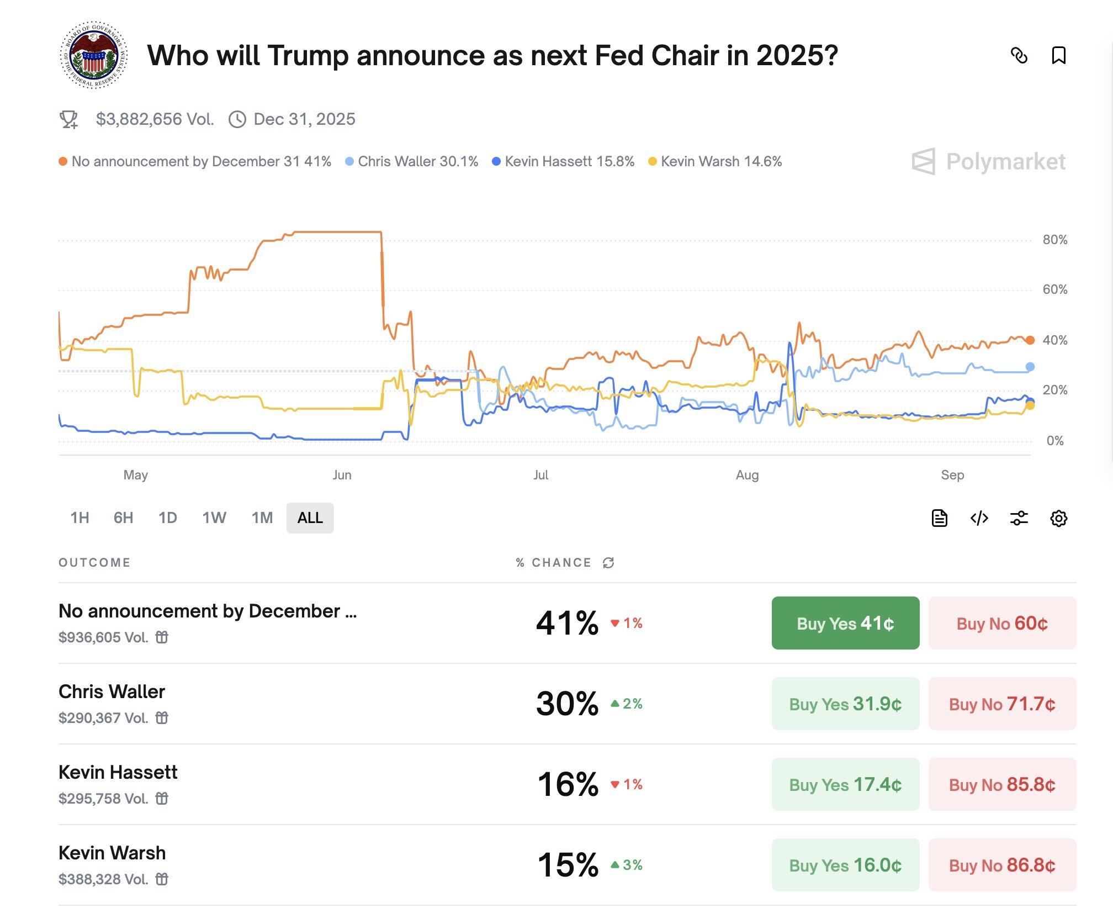Click the gift icon next to Chris Waller volume

pyautogui.click(x=161, y=718)
